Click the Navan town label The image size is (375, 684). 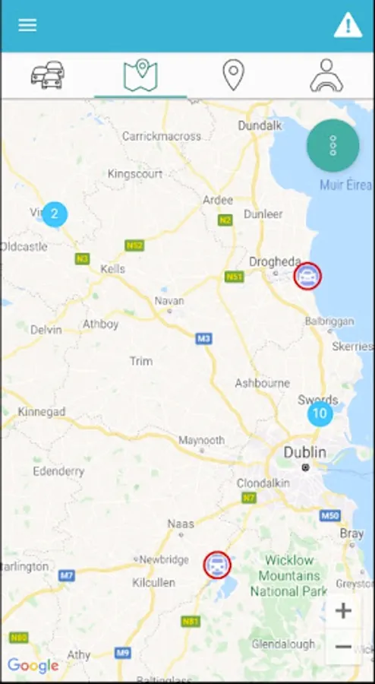pyautogui.click(x=169, y=301)
